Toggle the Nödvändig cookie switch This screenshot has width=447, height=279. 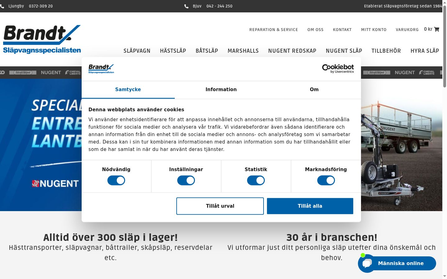[116, 180]
